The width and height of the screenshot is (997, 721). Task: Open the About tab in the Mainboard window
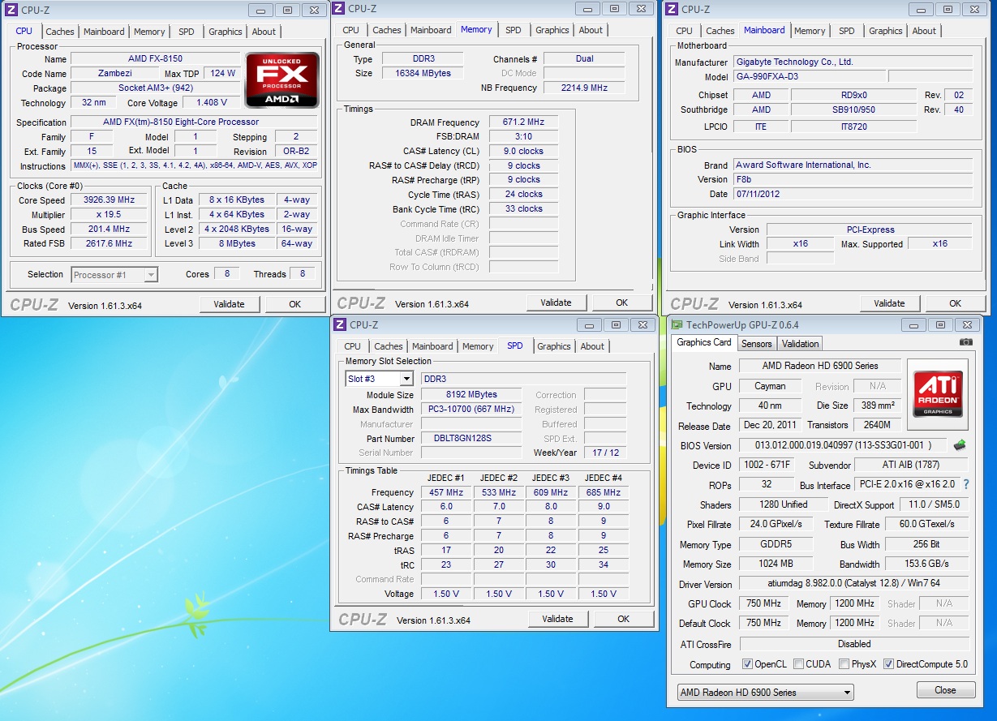tap(924, 31)
